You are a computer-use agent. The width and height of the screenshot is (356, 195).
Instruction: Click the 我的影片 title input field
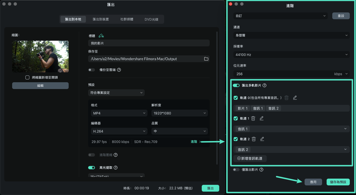(149, 43)
